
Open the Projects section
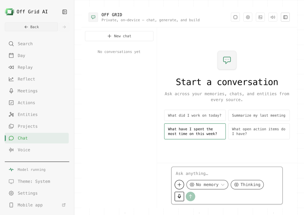(37, 126)
